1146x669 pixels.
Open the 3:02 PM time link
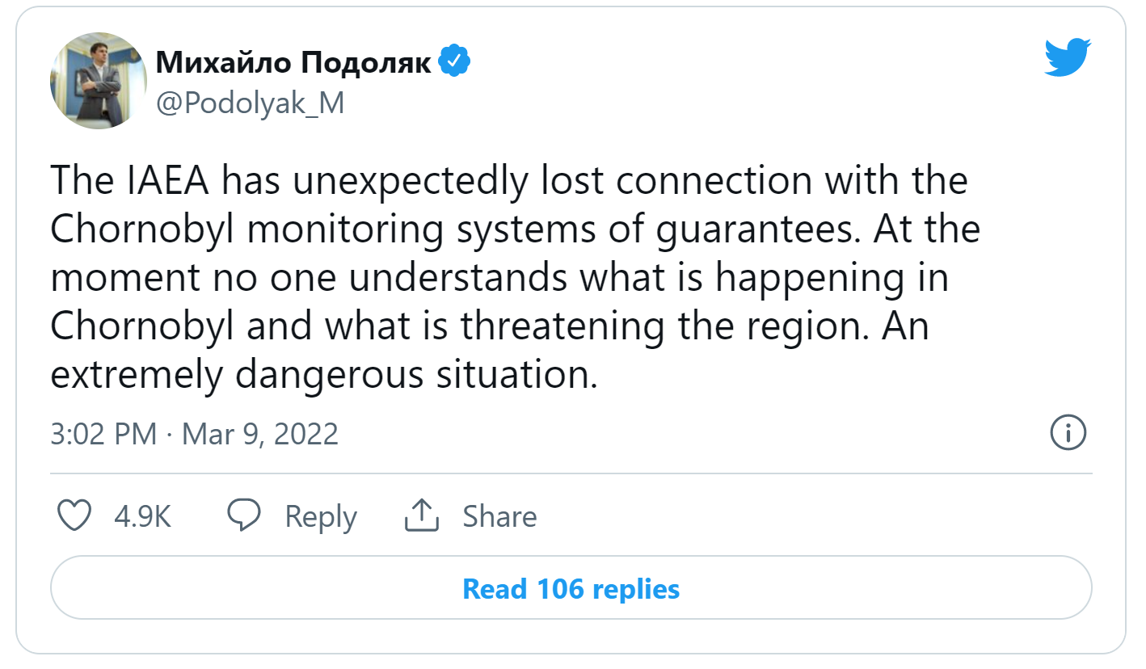103,434
